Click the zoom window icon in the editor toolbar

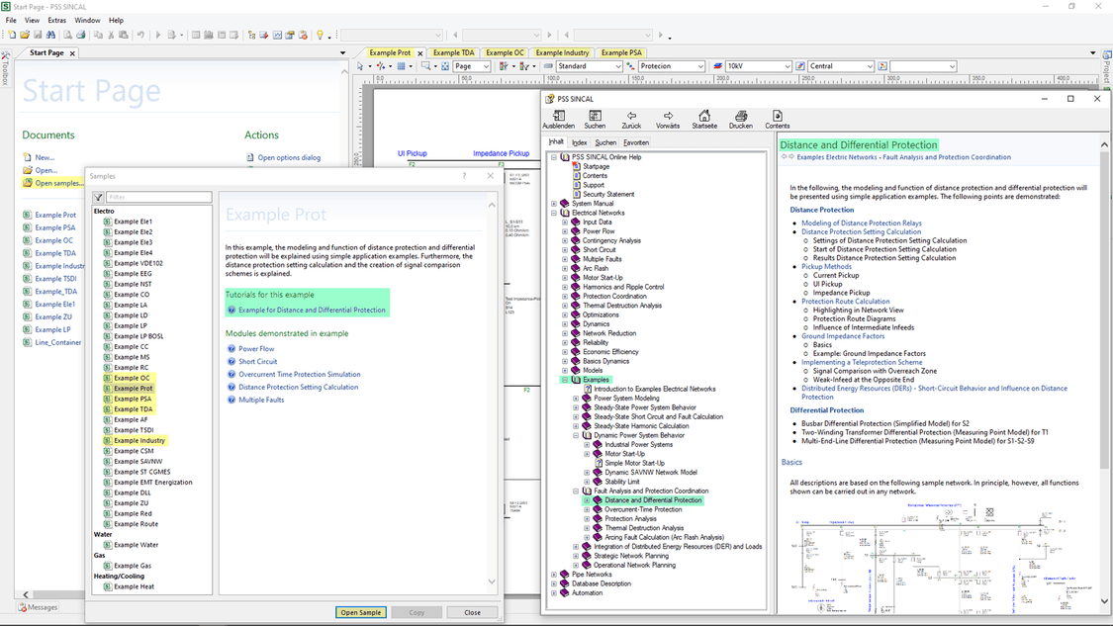[x=425, y=66]
